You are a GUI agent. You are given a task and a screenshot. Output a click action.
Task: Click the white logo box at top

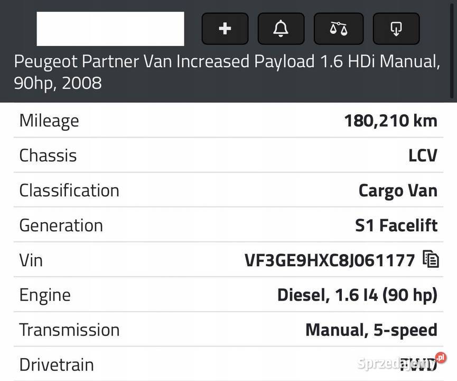coord(110,29)
